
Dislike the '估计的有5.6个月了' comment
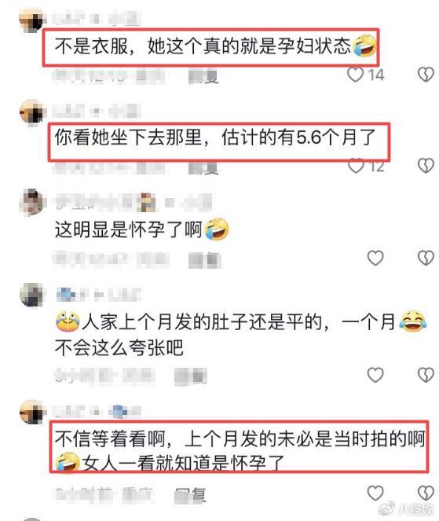(x=426, y=165)
